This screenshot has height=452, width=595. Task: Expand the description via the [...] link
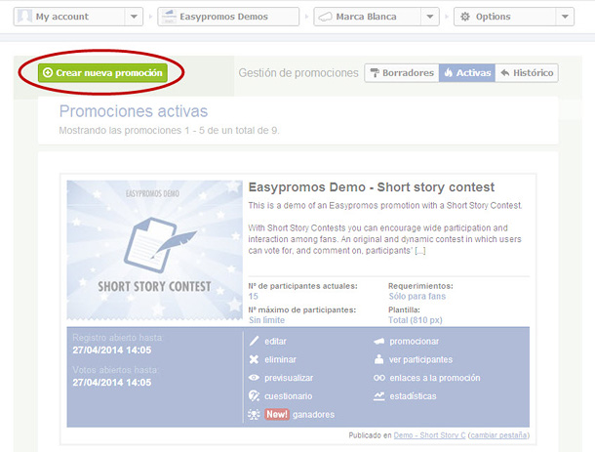pos(420,251)
